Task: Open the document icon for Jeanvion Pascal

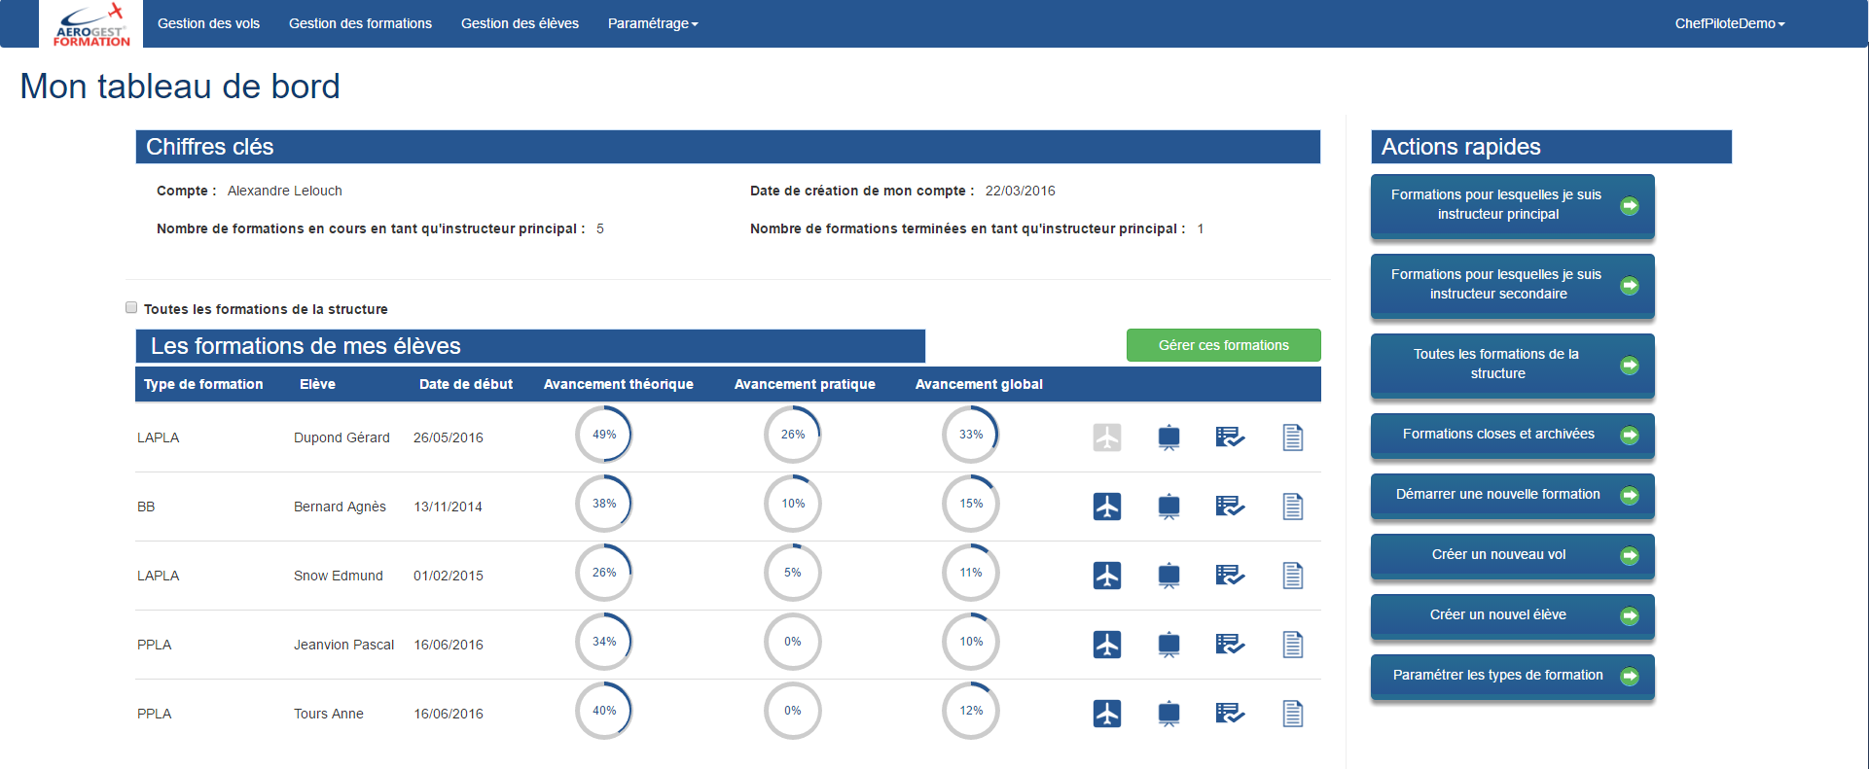Action: [x=1293, y=645]
